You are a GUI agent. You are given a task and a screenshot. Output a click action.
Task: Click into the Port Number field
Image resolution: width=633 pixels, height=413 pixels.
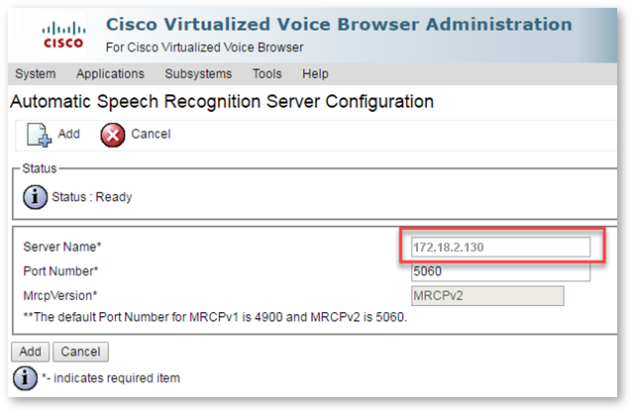(500, 271)
